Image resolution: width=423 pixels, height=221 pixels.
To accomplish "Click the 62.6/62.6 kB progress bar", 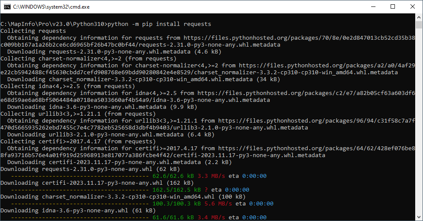I will click(80, 176).
